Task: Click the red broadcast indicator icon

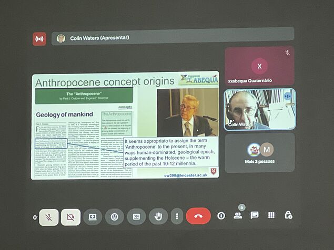Action: pyautogui.click(x=39, y=38)
